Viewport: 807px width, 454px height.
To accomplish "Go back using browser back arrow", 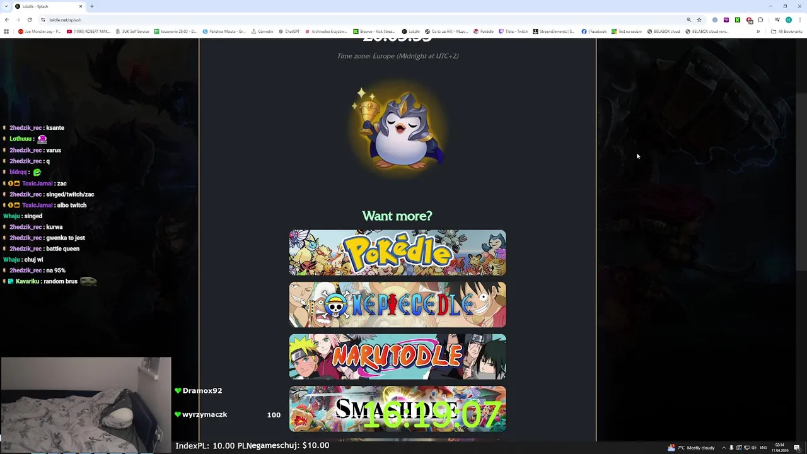I will [7, 20].
